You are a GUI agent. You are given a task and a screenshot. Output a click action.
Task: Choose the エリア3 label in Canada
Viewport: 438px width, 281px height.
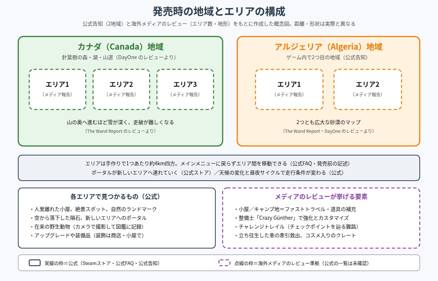[x=185, y=84]
